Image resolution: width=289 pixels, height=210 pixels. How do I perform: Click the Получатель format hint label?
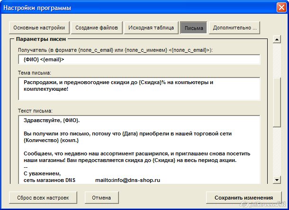[115, 50]
